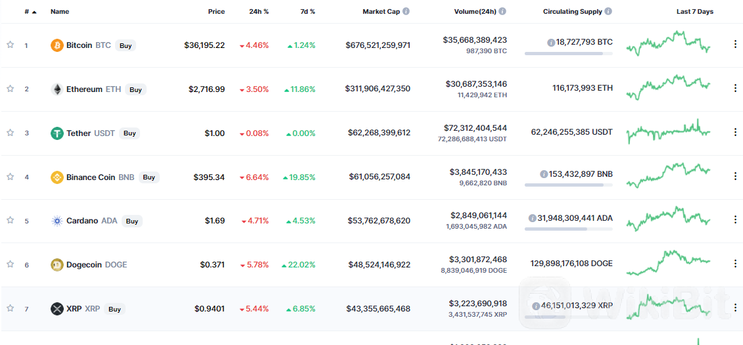Viewport: 743px width, 345px height.
Task: Click Bitcoin circulating supply progress bar
Action: point(569,53)
